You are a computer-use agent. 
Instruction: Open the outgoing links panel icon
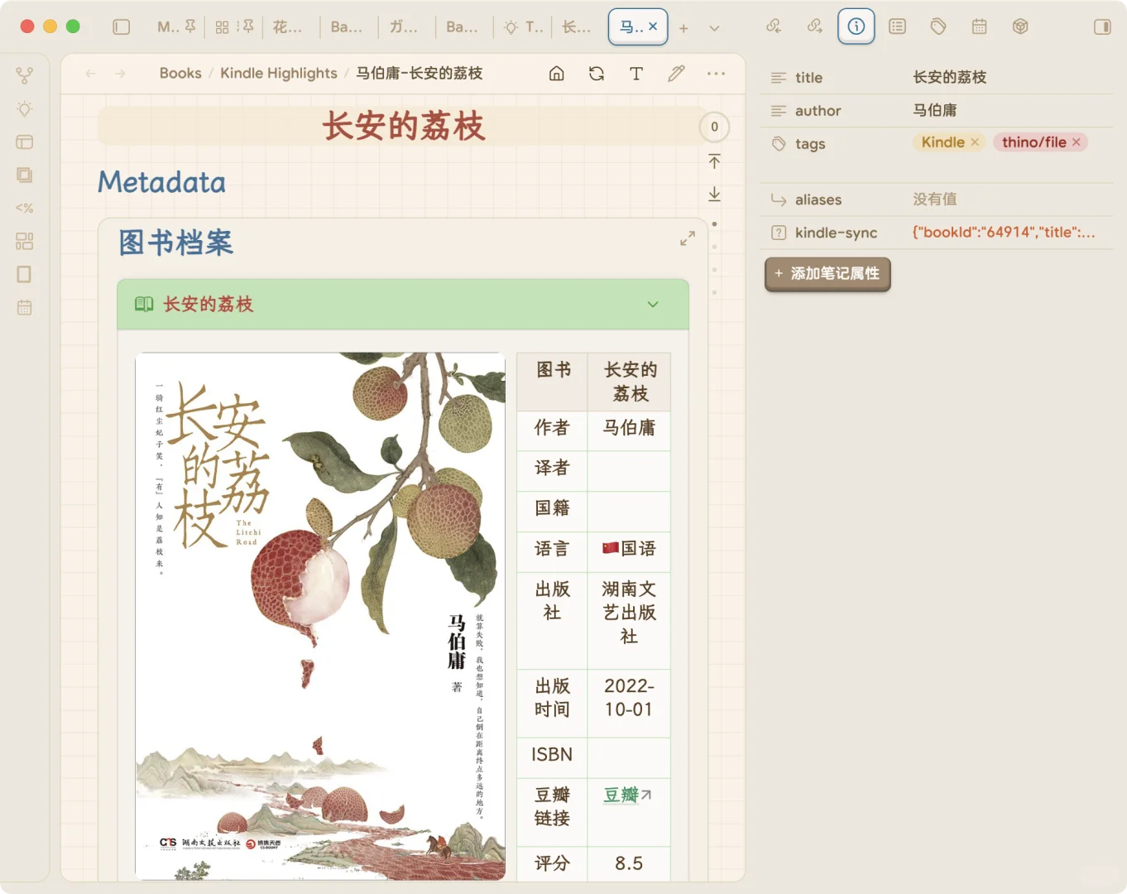tap(815, 26)
